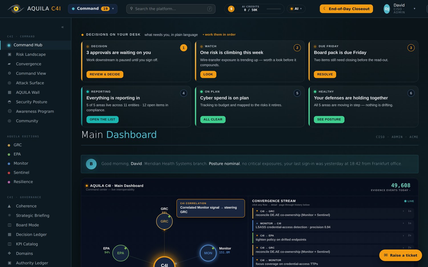
Task: Click the Awareness Program icon
Action: tap(9, 111)
